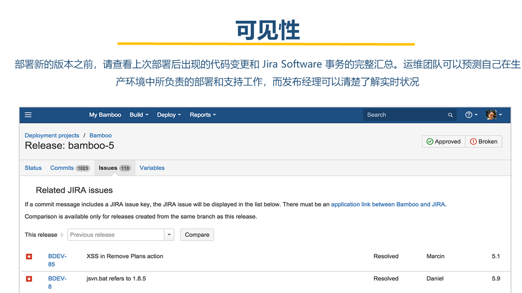Expand the Deploy dropdown menu
522x293 pixels.
[x=169, y=115]
